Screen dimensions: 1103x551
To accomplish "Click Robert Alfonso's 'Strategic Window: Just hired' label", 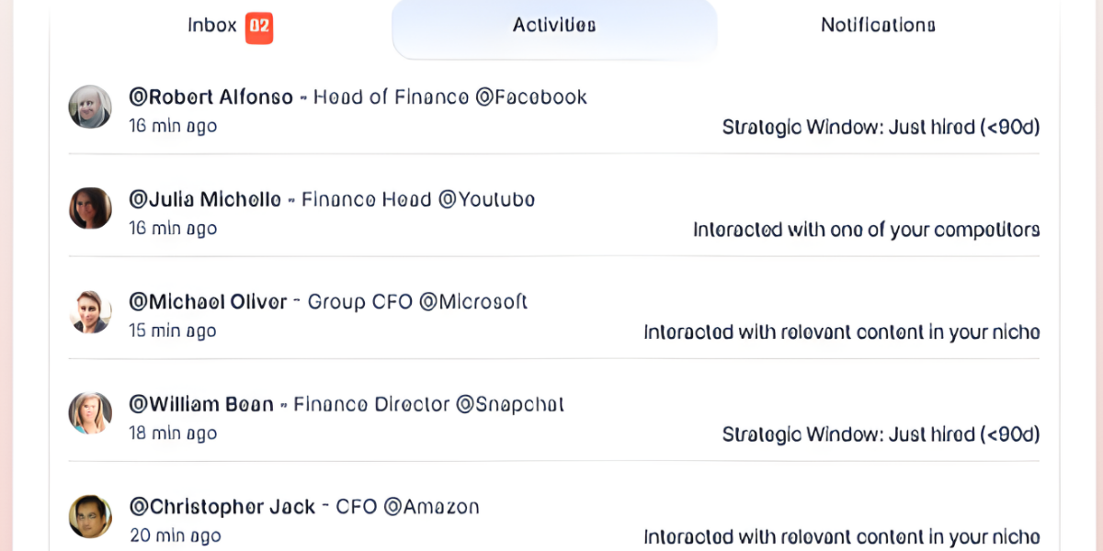I will coord(881,128).
